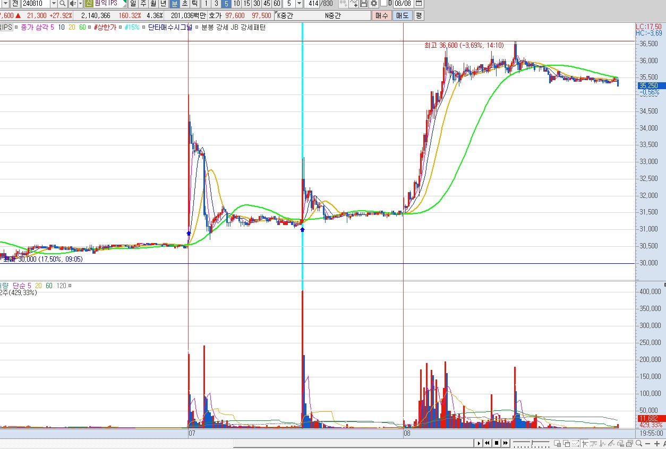Click the magnifier zoom icon at bottom

click(x=638, y=444)
